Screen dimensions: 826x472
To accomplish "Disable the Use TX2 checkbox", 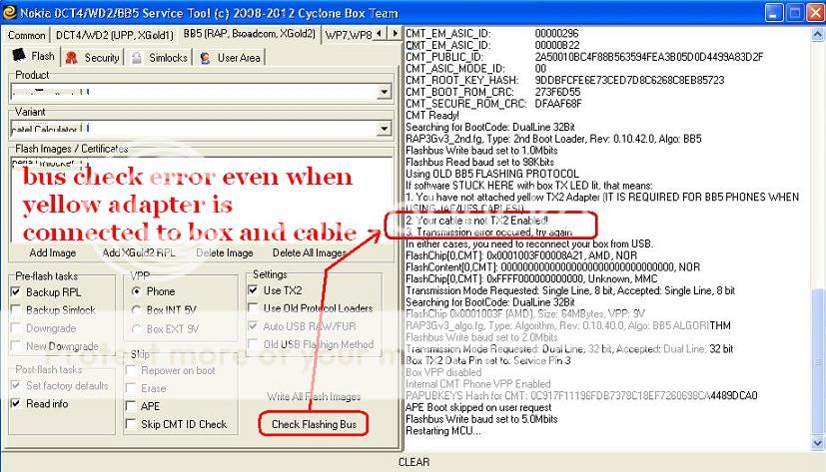I will coord(253,290).
